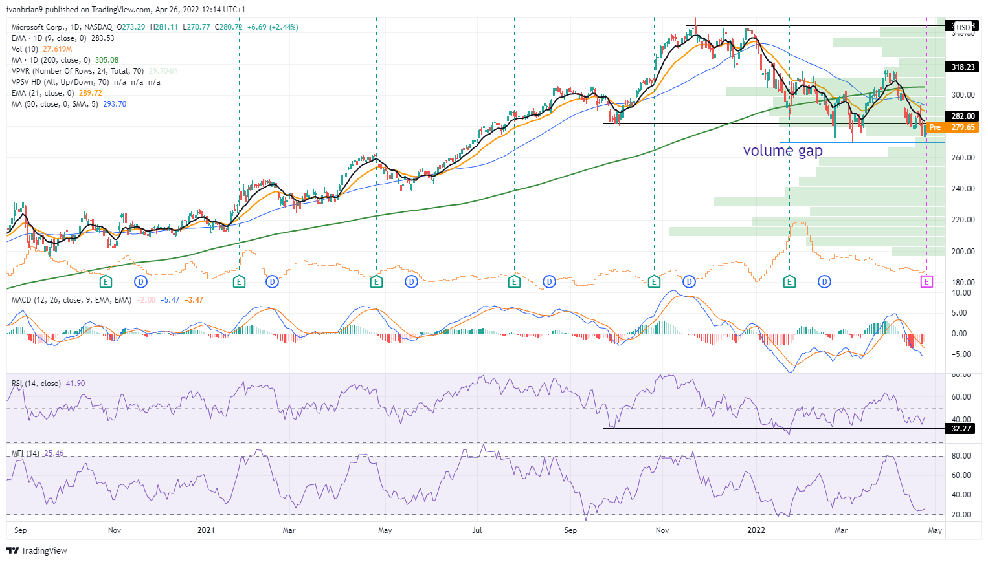Viewport: 988px width, 562px height.
Task: Click the MA 200 indicator legend
Action: pos(65,60)
